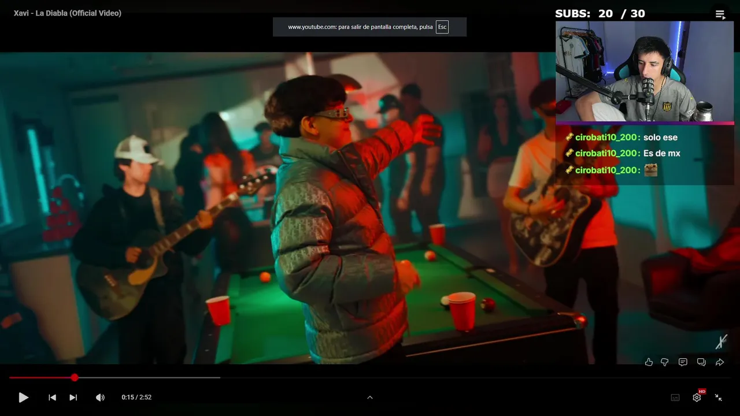Open the comments panel icon
Image resolution: width=740 pixels, height=416 pixels.
point(683,362)
